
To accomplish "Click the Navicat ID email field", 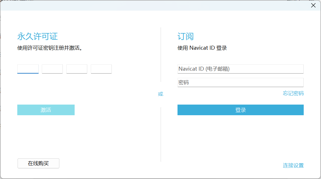I will (x=240, y=69).
